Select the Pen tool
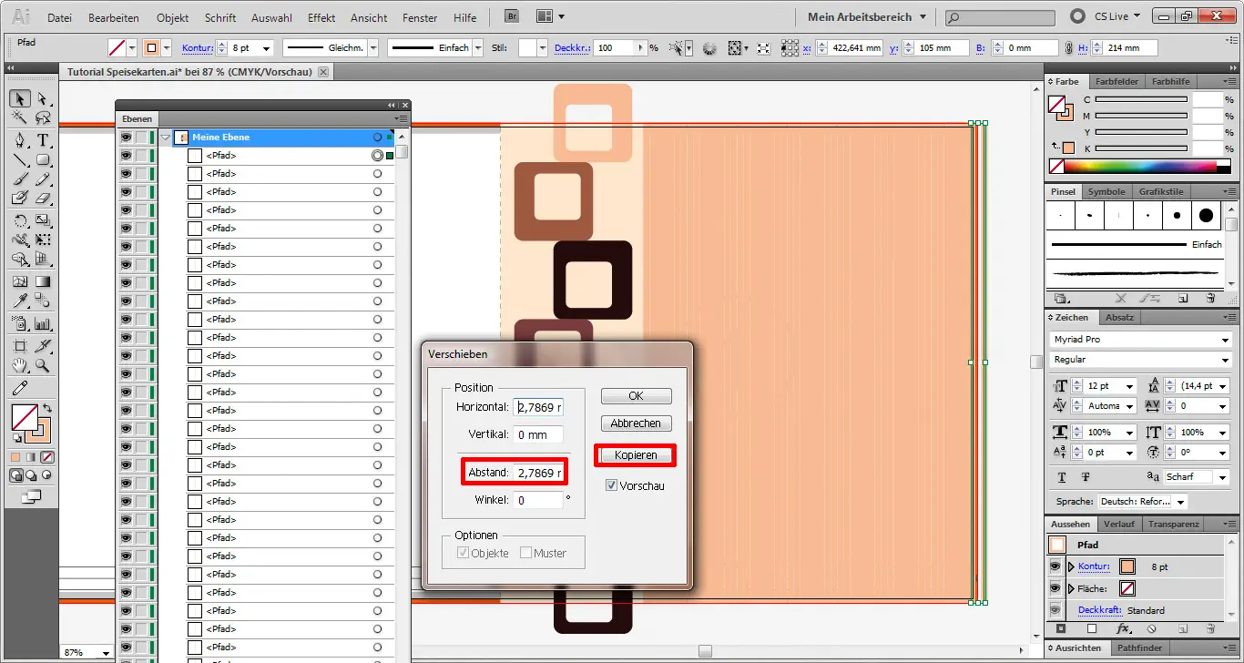This screenshot has width=1244, height=663. (x=20, y=140)
